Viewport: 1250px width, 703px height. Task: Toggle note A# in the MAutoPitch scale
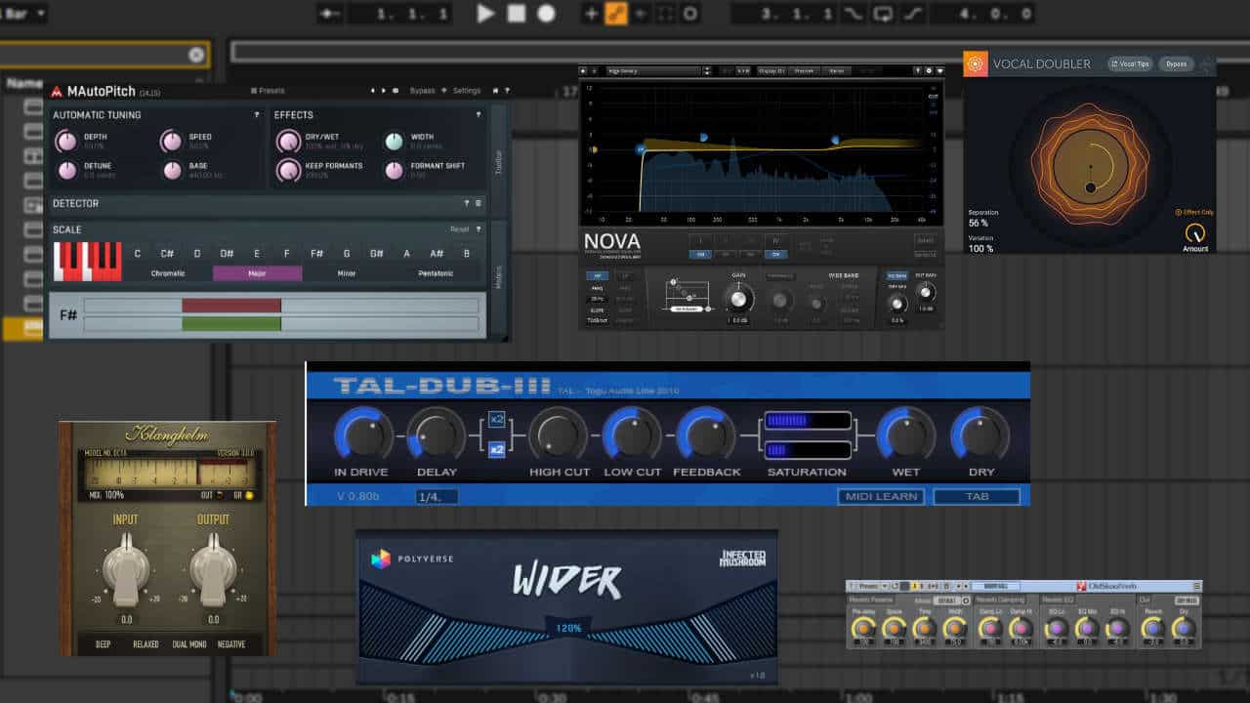437,254
